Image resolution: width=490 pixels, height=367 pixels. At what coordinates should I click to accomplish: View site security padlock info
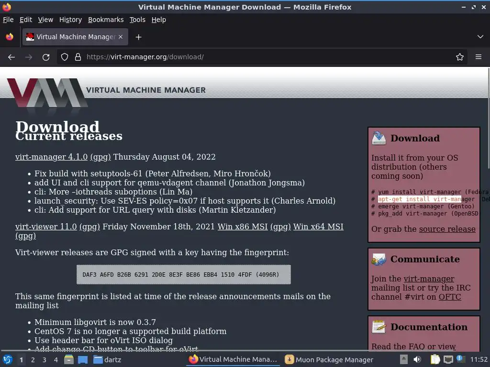point(78,57)
